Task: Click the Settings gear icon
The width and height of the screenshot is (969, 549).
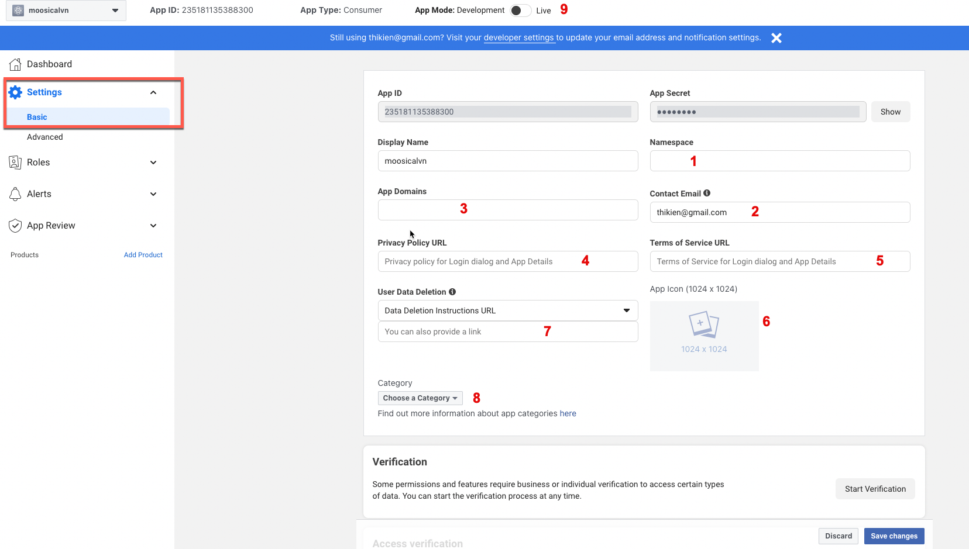Action: pyautogui.click(x=15, y=92)
